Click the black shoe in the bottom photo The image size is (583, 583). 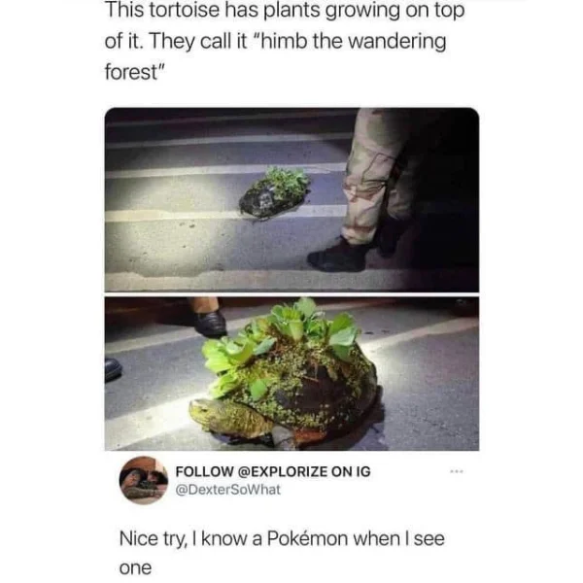coord(211,323)
